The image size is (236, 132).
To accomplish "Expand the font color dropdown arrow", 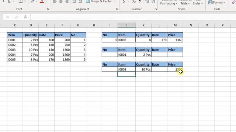I will 46,1.
